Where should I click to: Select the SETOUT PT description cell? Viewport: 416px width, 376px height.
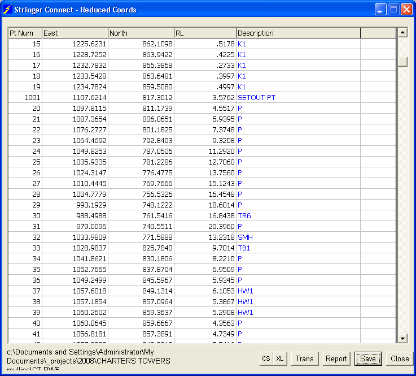[x=298, y=97]
